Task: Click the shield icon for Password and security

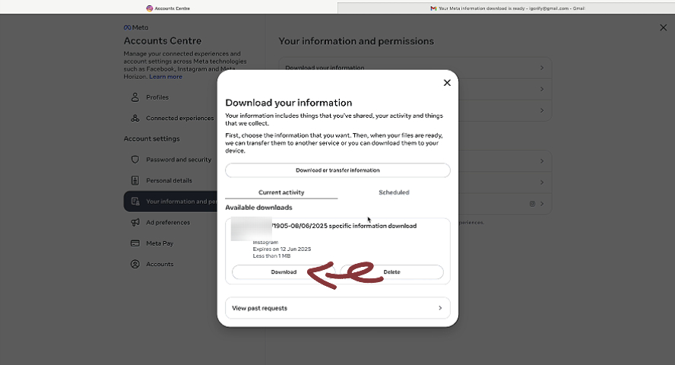Action: click(x=135, y=159)
